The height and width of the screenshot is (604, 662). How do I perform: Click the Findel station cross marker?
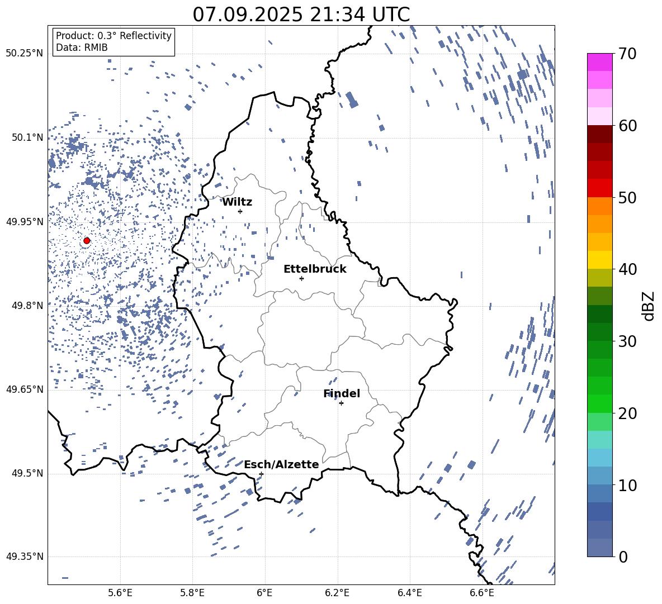[x=341, y=403]
